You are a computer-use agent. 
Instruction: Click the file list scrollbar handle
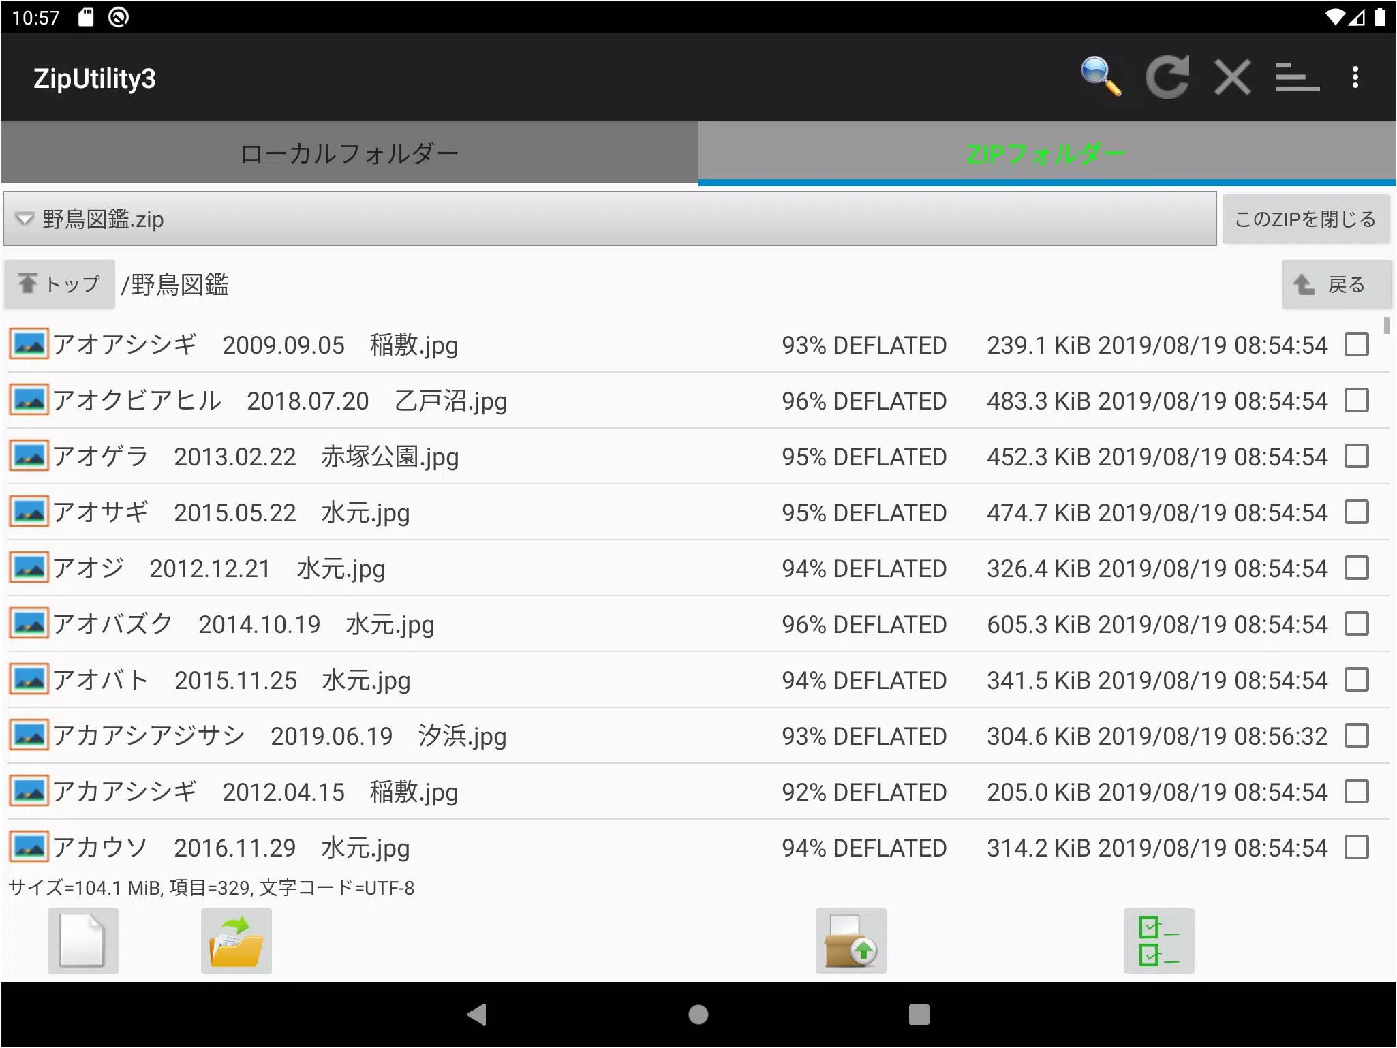pos(1387,326)
